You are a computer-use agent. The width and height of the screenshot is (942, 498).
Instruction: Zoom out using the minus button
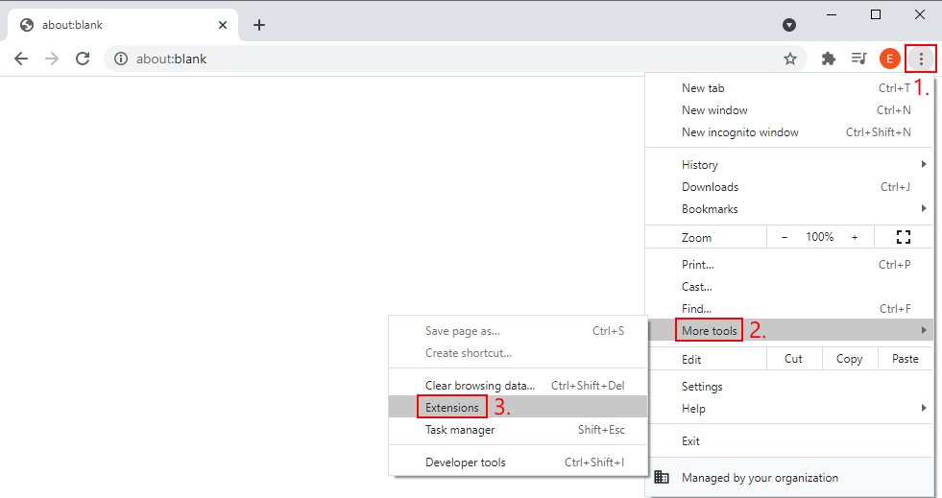click(785, 237)
